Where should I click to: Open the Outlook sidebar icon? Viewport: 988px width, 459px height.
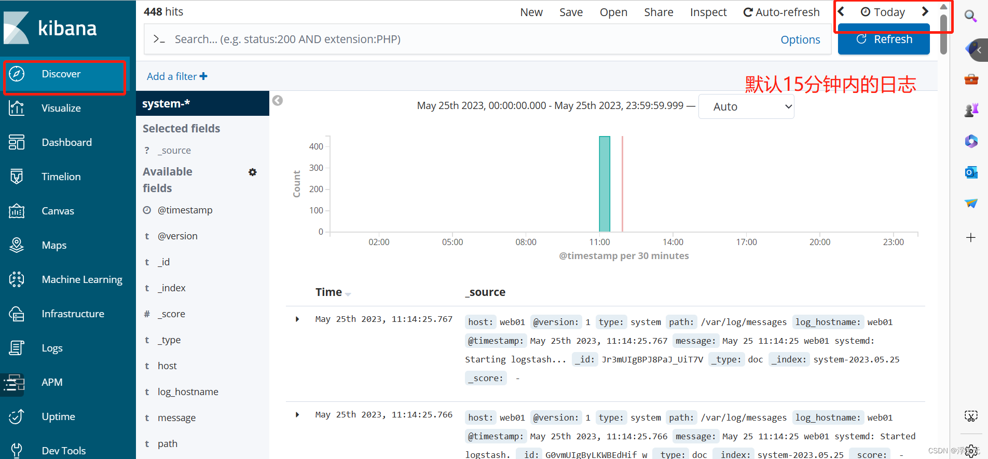coord(971,172)
